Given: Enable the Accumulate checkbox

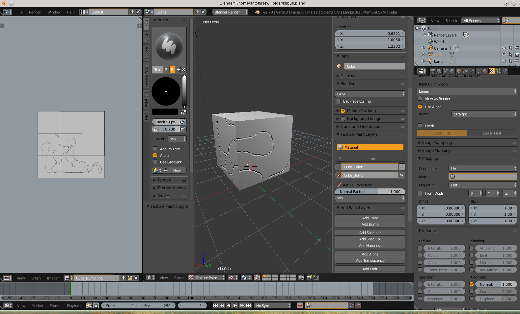Looking at the screenshot, I should (x=155, y=149).
